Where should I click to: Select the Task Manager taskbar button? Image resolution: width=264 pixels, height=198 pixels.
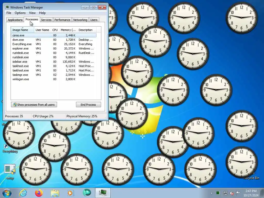tap(103, 193)
